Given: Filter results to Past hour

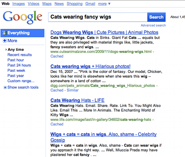Looking at the screenshot, I should [x=16, y=60].
